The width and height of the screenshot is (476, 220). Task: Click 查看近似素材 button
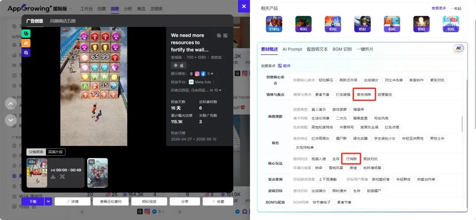click(x=111, y=201)
